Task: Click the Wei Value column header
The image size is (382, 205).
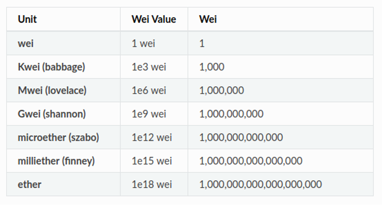Action: [154, 19]
